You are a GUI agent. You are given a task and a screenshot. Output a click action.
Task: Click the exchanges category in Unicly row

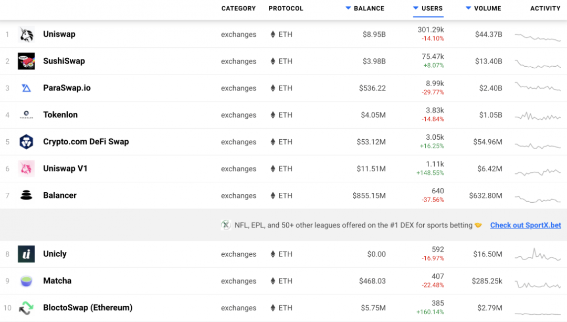tap(239, 254)
